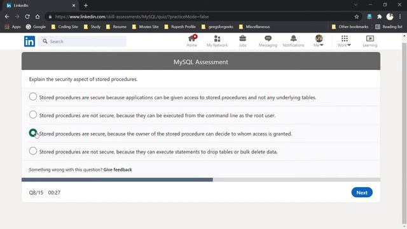Open My Network icon
The width and height of the screenshot is (407, 229).
point(217,41)
